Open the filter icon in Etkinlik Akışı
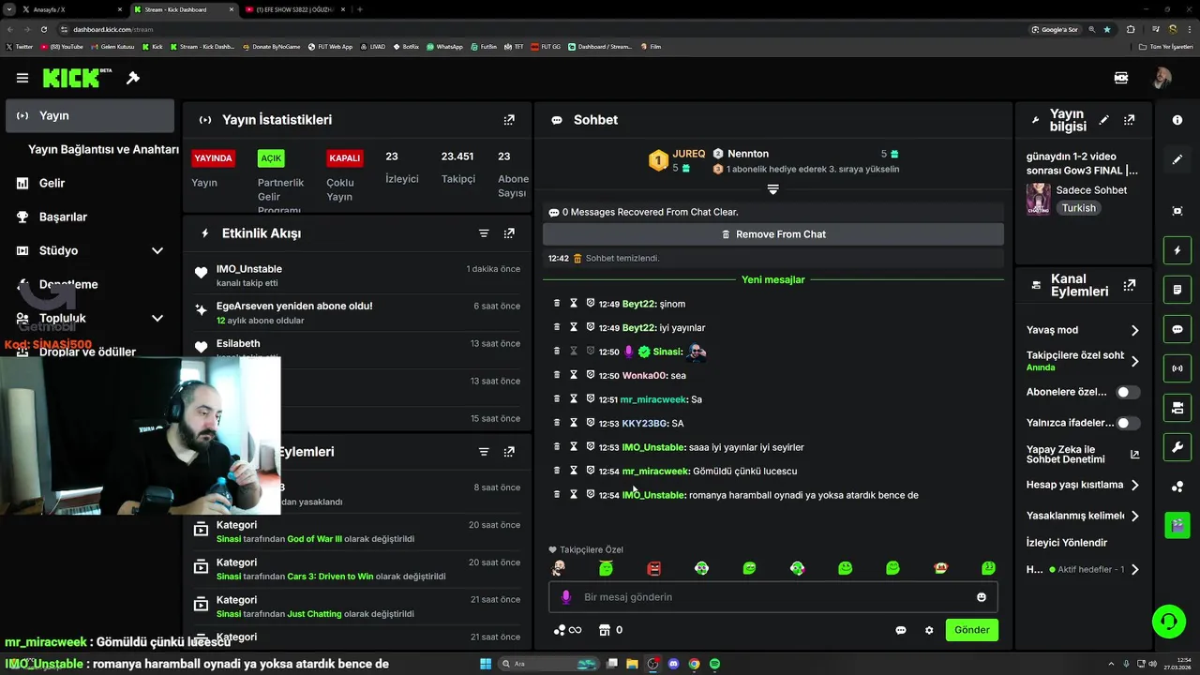 (484, 233)
